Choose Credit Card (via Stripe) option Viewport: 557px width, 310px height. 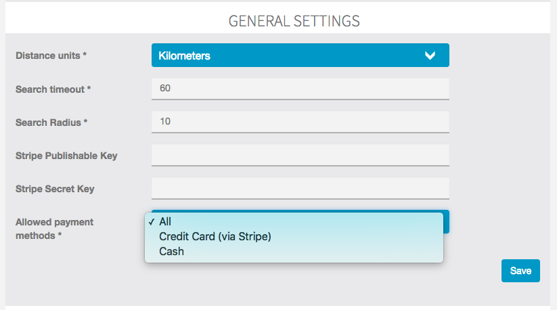pos(215,236)
